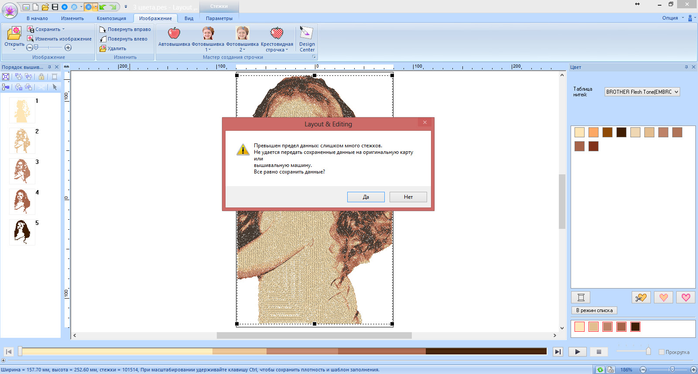This screenshot has width=698, height=374.
Task: Click the dashed-outline heart icon in Цвет panel
Action: (664, 297)
